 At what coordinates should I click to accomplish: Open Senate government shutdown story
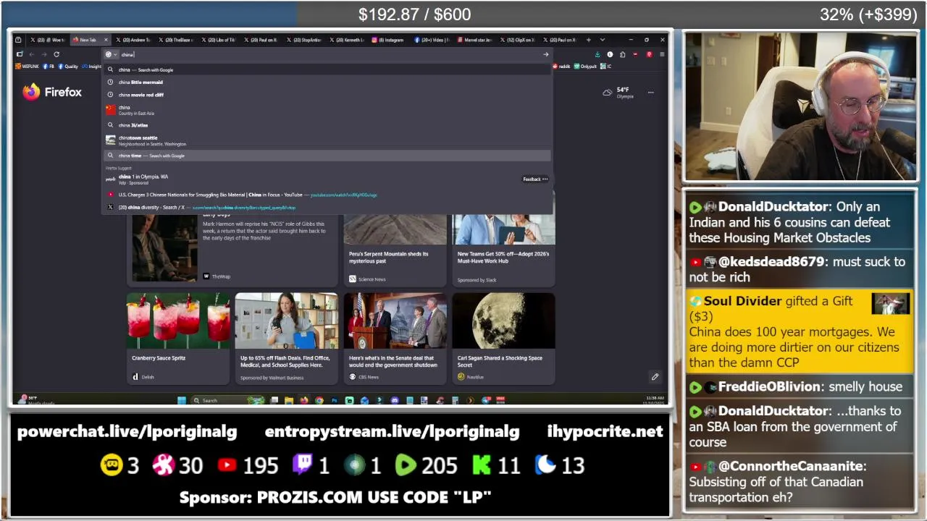pos(395,337)
